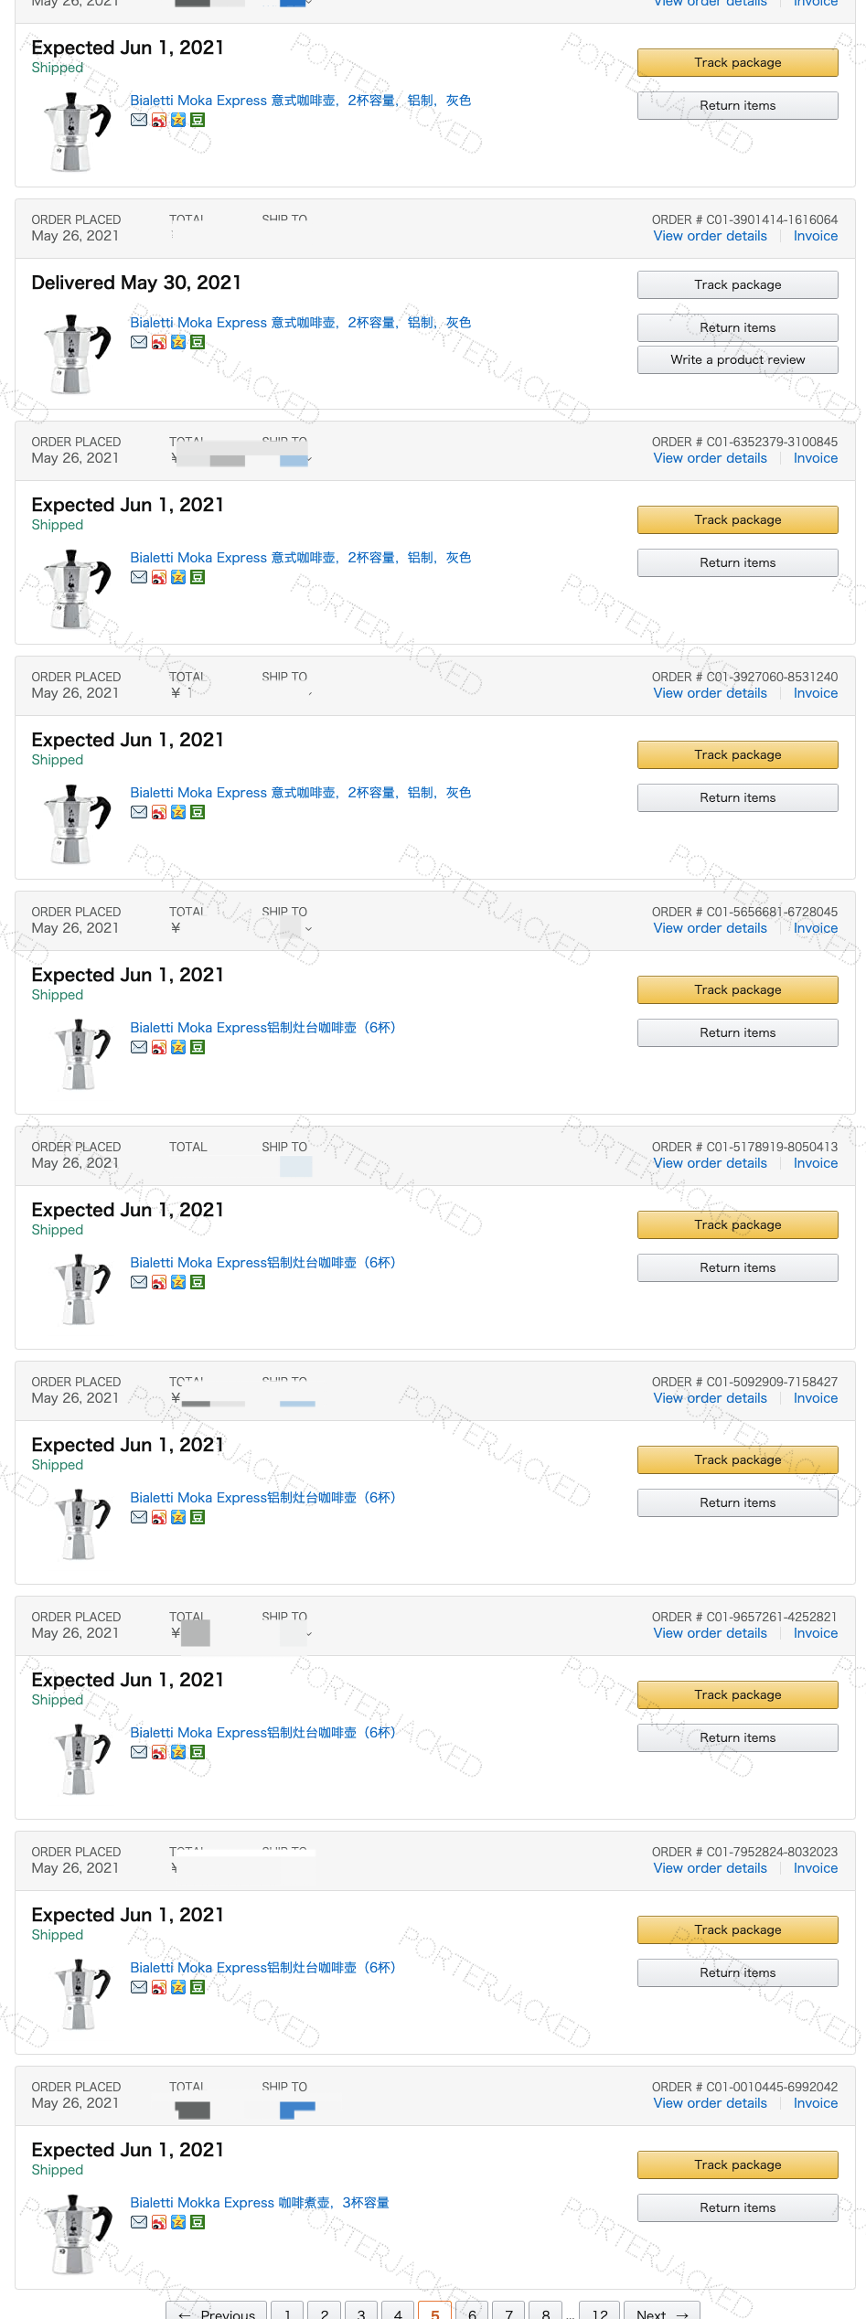Go to page 6 of orders
Image resolution: width=866 pixels, height=2319 pixels.
pyautogui.click(x=472, y=2310)
